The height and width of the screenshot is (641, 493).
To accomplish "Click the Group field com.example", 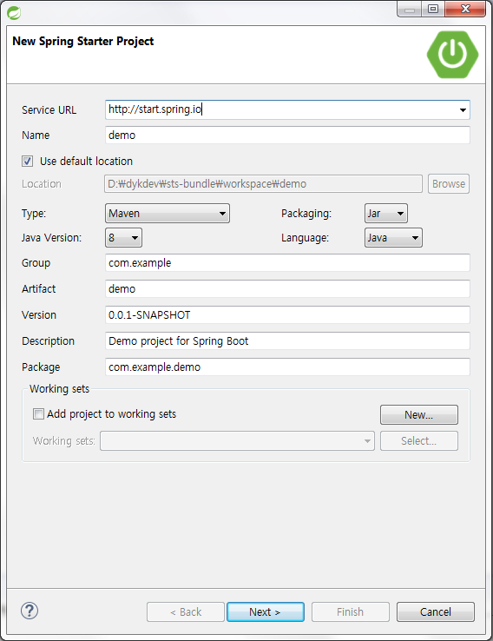I will click(x=287, y=263).
